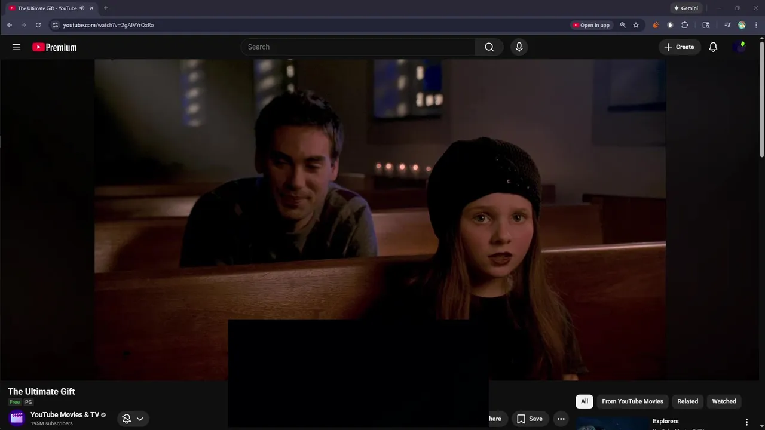Click the browser back arrow
Image resolution: width=765 pixels, height=430 pixels.
(10, 25)
